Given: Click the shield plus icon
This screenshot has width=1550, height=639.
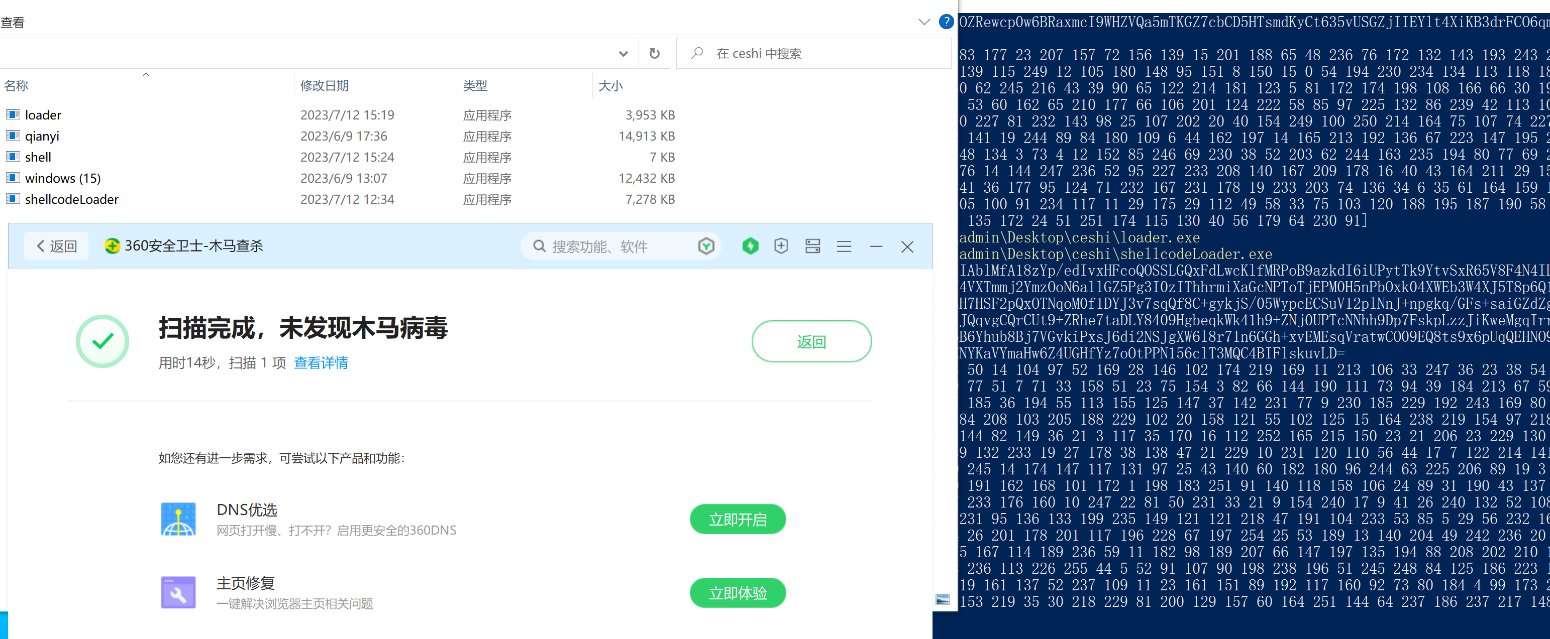Looking at the screenshot, I should (780, 246).
